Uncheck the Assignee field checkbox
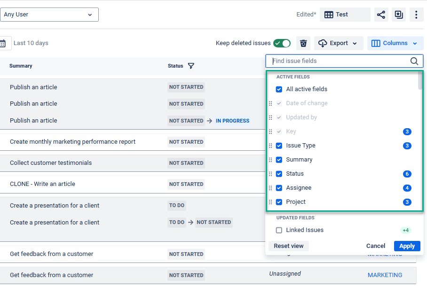The image size is (427, 286). click(x=279, y=188)
